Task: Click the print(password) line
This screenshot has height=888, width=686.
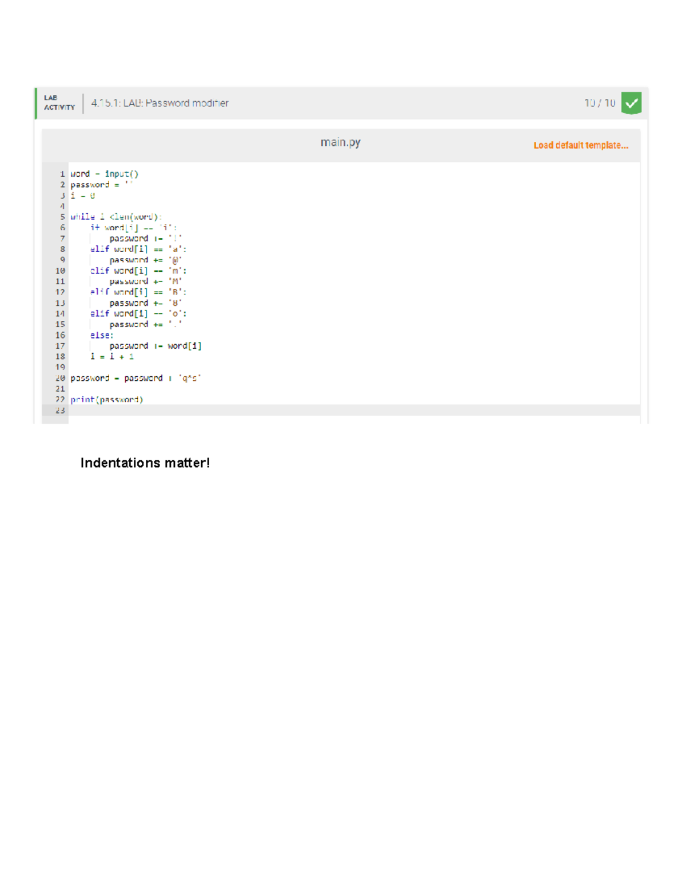Action: tap(106, 399)
